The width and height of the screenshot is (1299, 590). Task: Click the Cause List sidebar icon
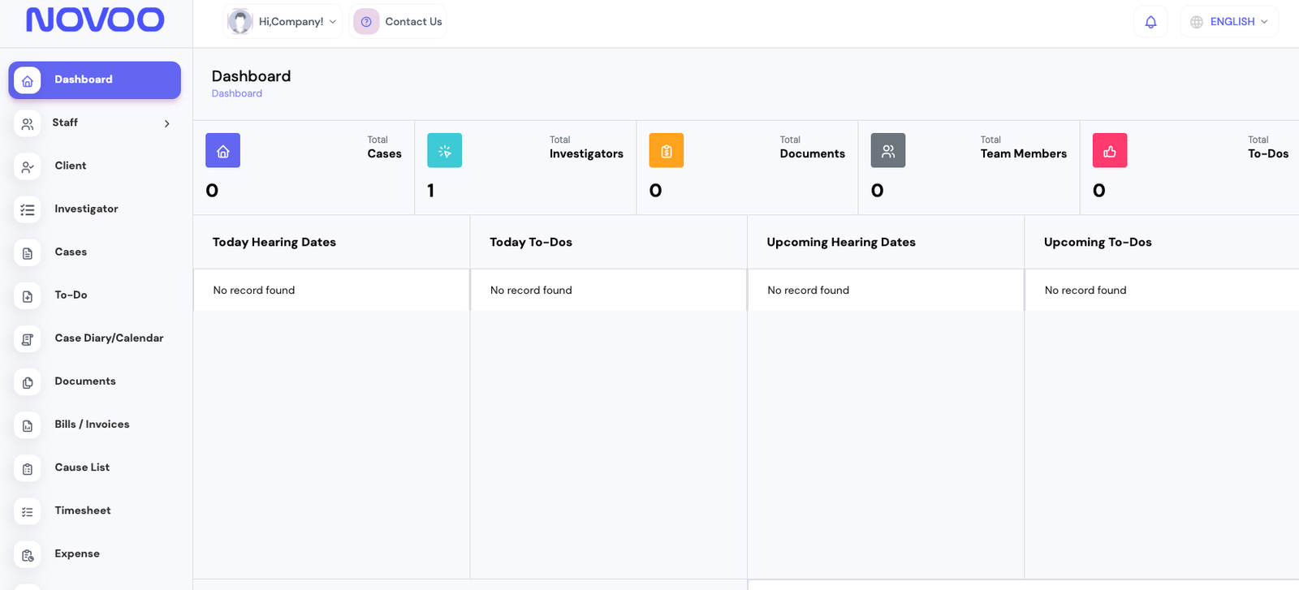[x=28, y=468]
